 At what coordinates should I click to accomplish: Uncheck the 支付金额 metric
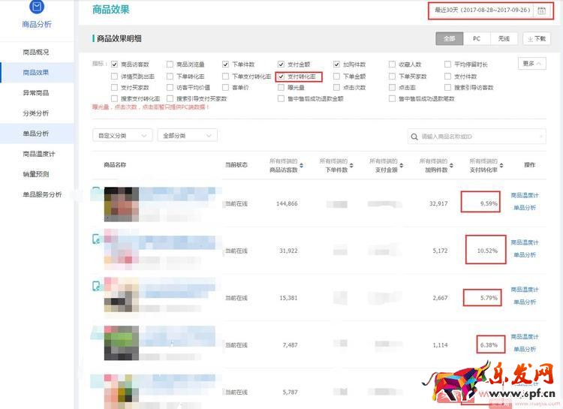pos(281,65)
